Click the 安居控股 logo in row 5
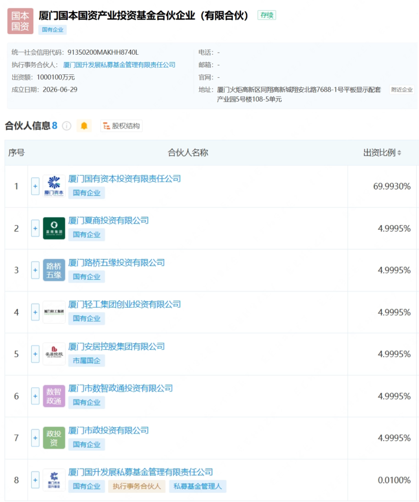Image resolution: width=419 pixels, height=502 pixels. click(54, 354)
